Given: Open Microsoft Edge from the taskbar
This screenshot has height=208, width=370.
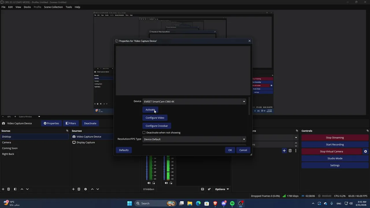Looking at the screenshot, I should click(198, 203).
